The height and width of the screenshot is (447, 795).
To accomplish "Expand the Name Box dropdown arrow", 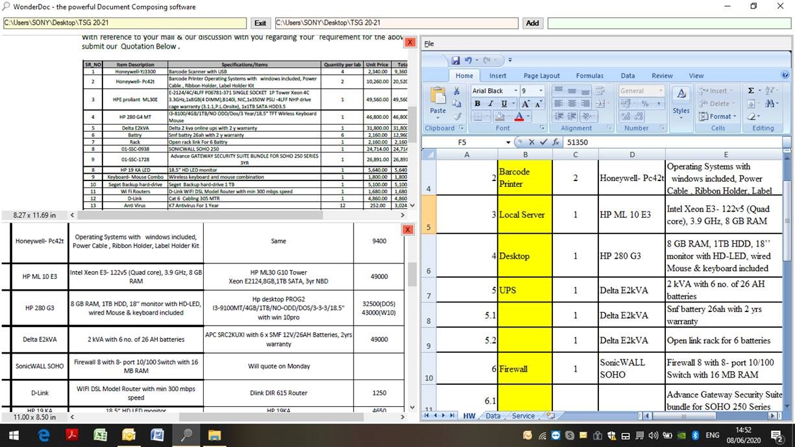I will 507,142.
